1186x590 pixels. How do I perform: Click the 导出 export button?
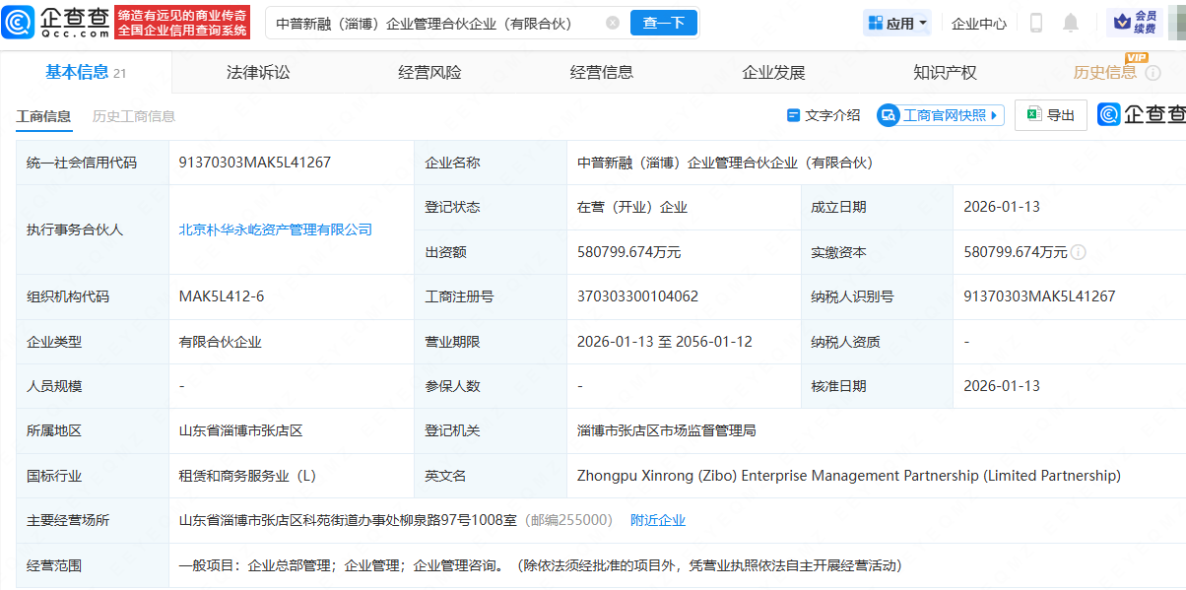[x=1051, y=115]
